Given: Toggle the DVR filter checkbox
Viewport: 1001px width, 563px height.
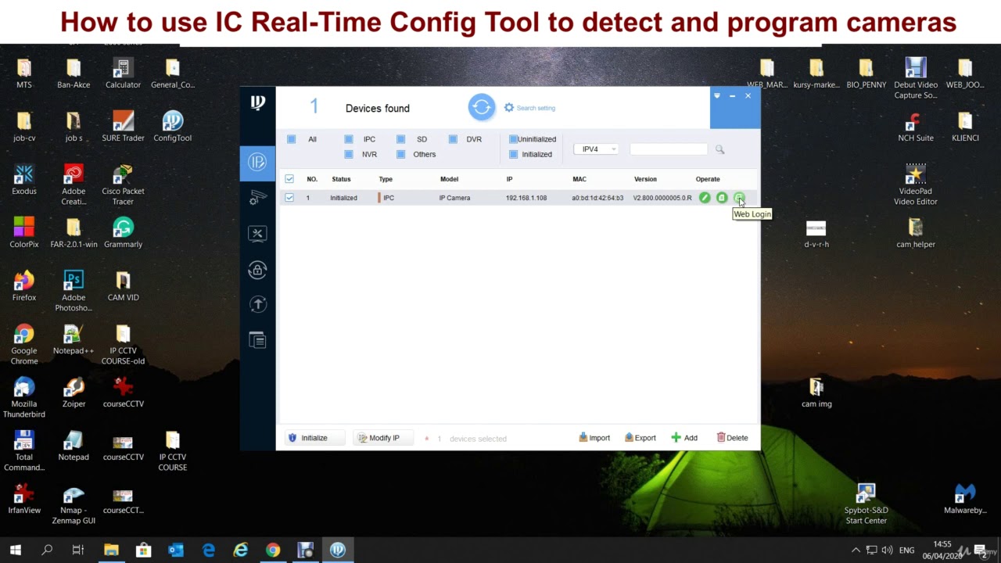Looking at the screenshot, I should 453,139.
